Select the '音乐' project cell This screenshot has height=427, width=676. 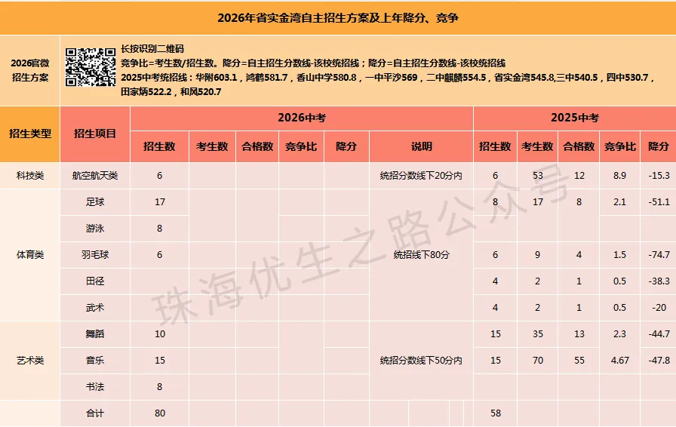click(95, 361)
